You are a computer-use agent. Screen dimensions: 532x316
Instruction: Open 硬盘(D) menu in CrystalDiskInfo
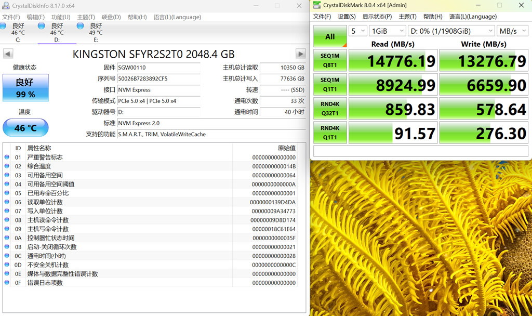[111, 17]
